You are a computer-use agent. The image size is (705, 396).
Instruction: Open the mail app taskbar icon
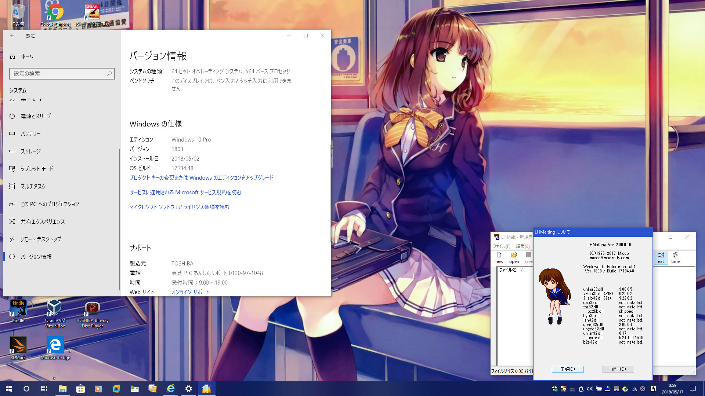(x=134, y=389)
